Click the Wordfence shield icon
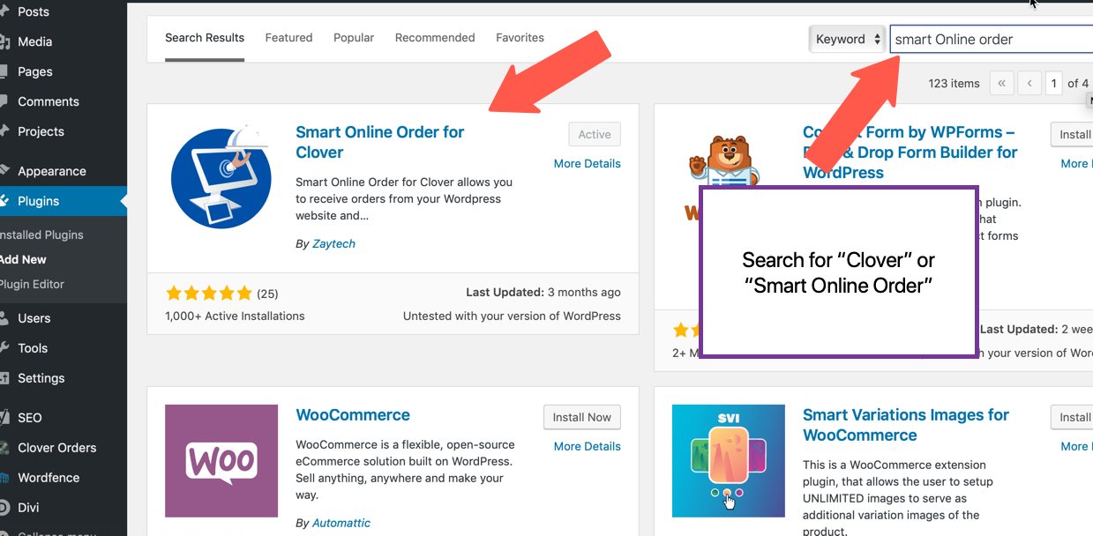1093x536 pixels. coord(4,478)
